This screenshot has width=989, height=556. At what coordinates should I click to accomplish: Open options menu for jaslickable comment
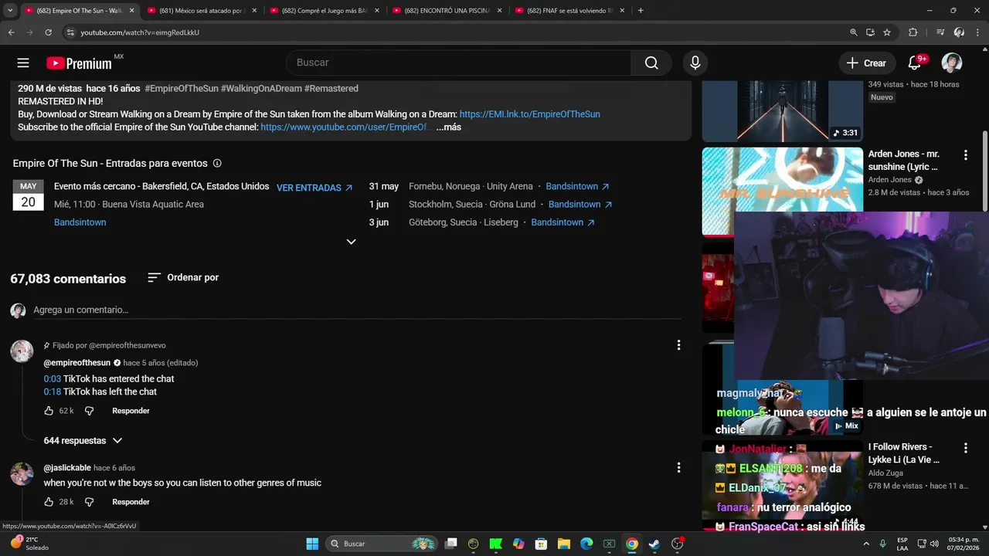[x=678, y=467]
